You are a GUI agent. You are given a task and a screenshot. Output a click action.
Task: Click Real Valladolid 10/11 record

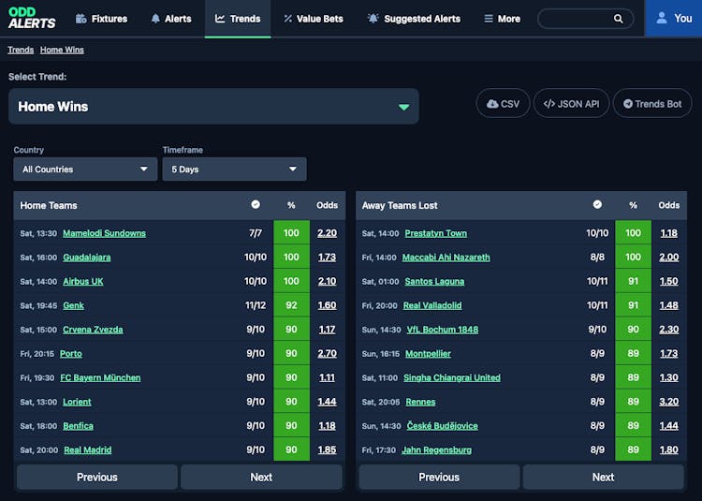(x=597, y=306)
